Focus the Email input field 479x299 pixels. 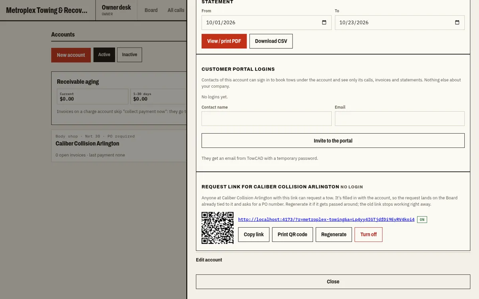tap(400, 118)
